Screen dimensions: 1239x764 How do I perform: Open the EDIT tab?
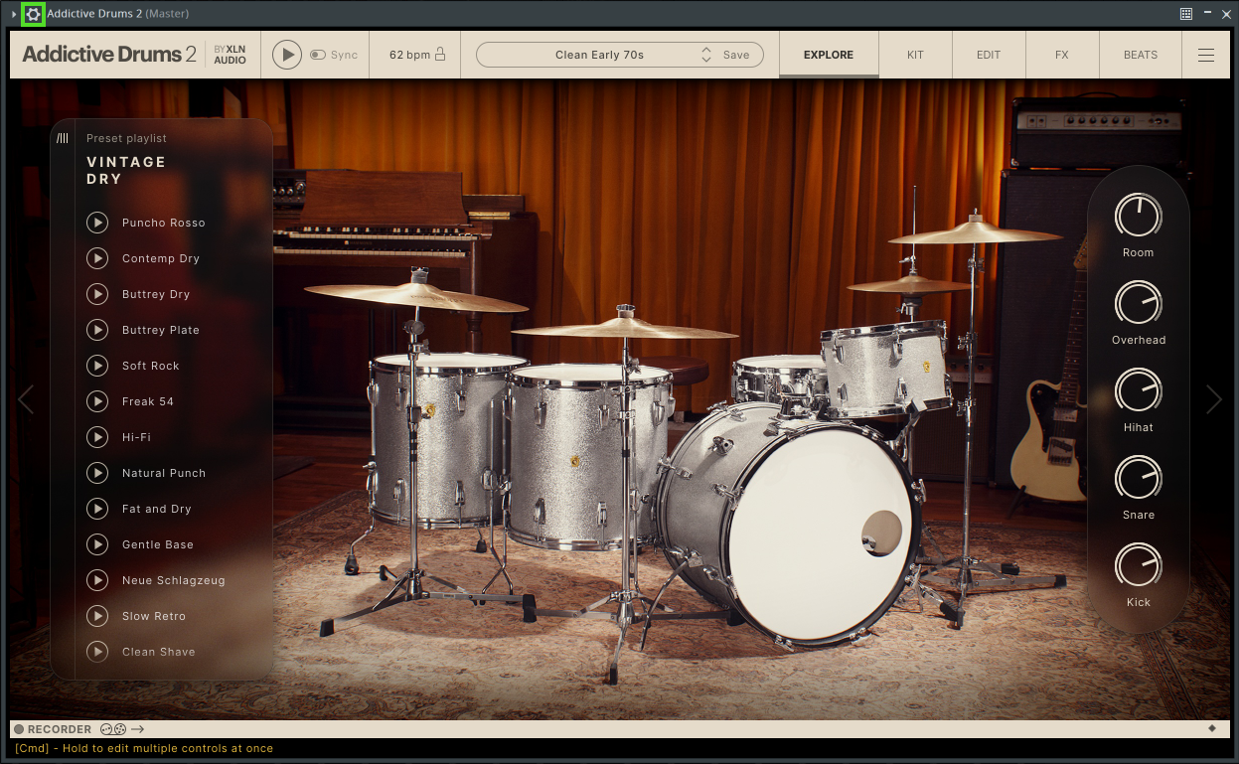989,55
